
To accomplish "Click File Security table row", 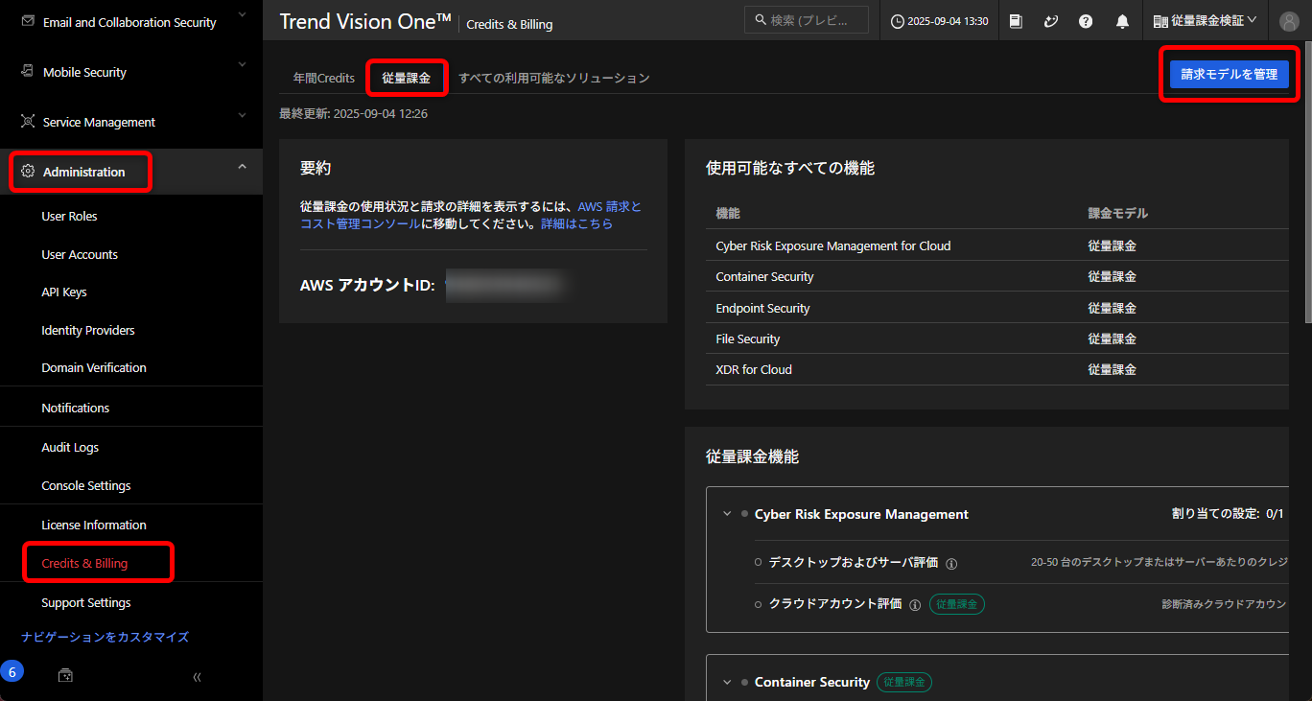I will click(x=997, y=339).
